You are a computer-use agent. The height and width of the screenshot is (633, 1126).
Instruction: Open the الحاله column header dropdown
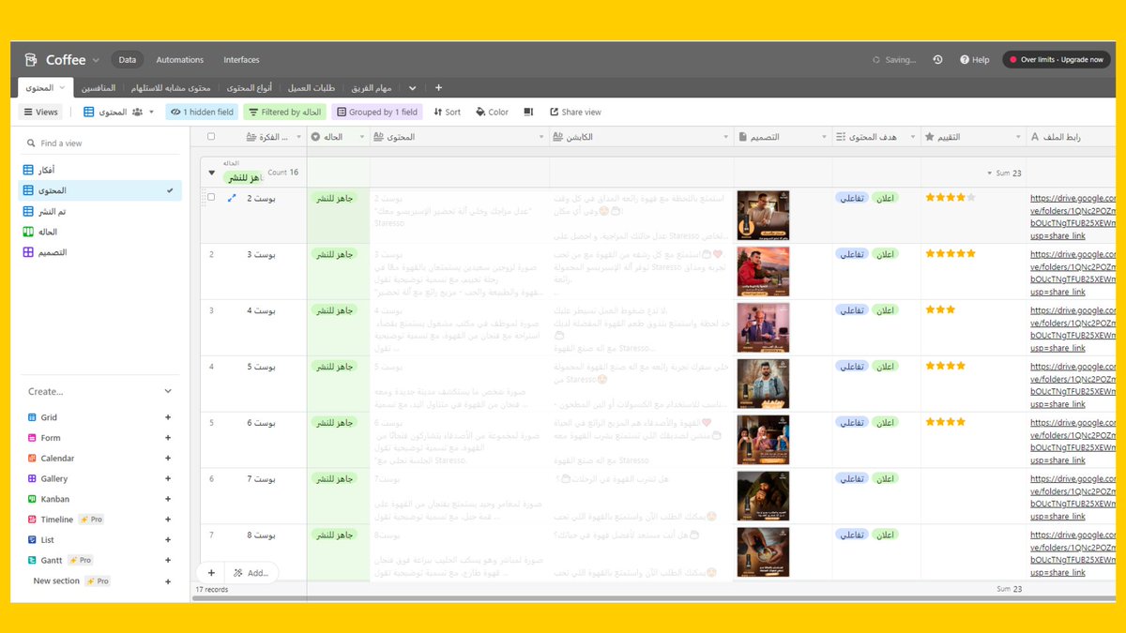tap(363, 137)
